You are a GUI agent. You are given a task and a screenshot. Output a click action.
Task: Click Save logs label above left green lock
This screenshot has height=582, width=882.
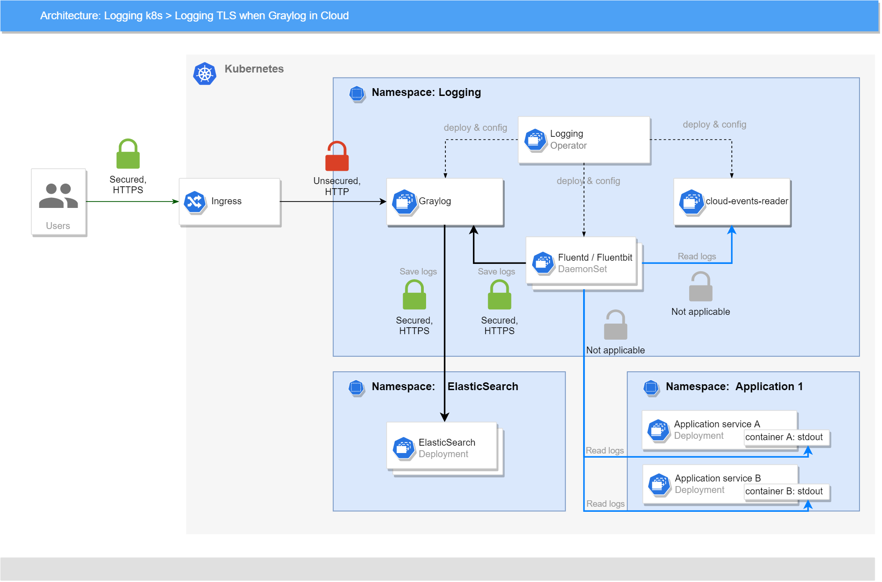[x=418, y=272]
